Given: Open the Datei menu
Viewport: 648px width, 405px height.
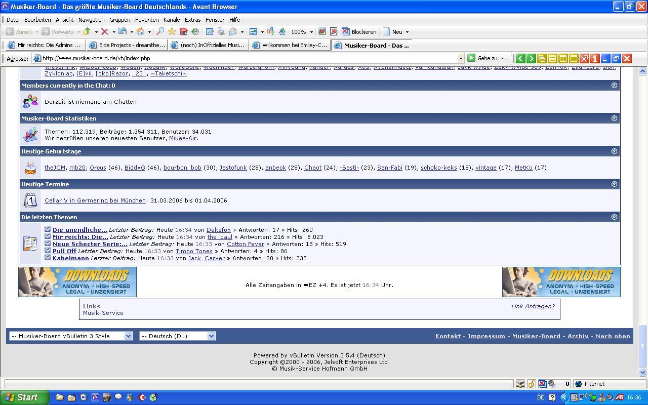Looking at the screenshot, I should coord(13,20).
